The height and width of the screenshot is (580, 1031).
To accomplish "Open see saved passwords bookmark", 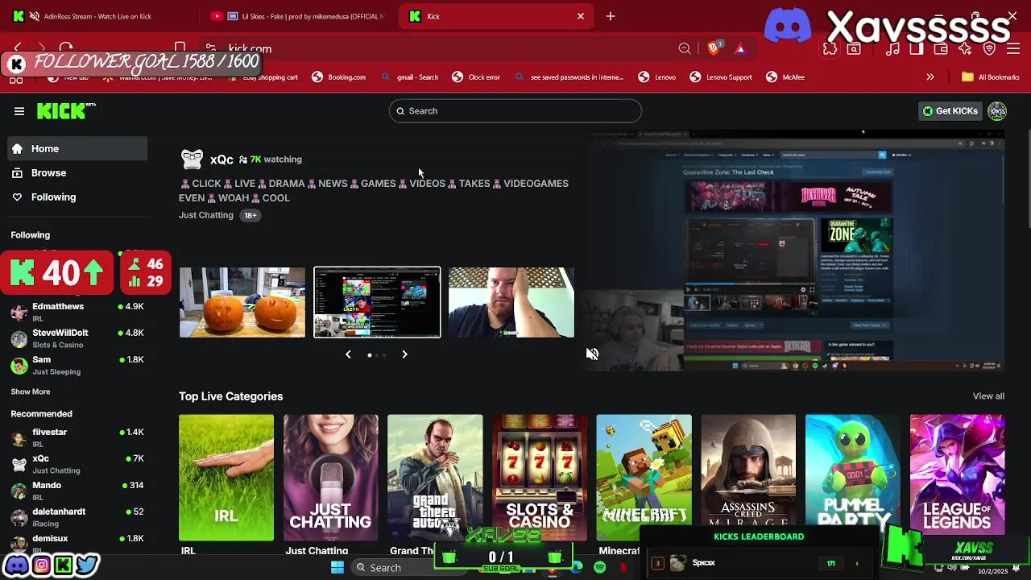I will (569, 77).
